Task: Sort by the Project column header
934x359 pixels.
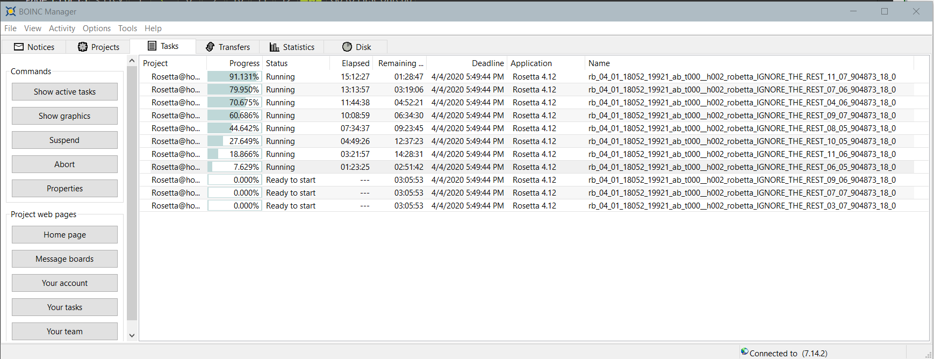Action: 173,63
